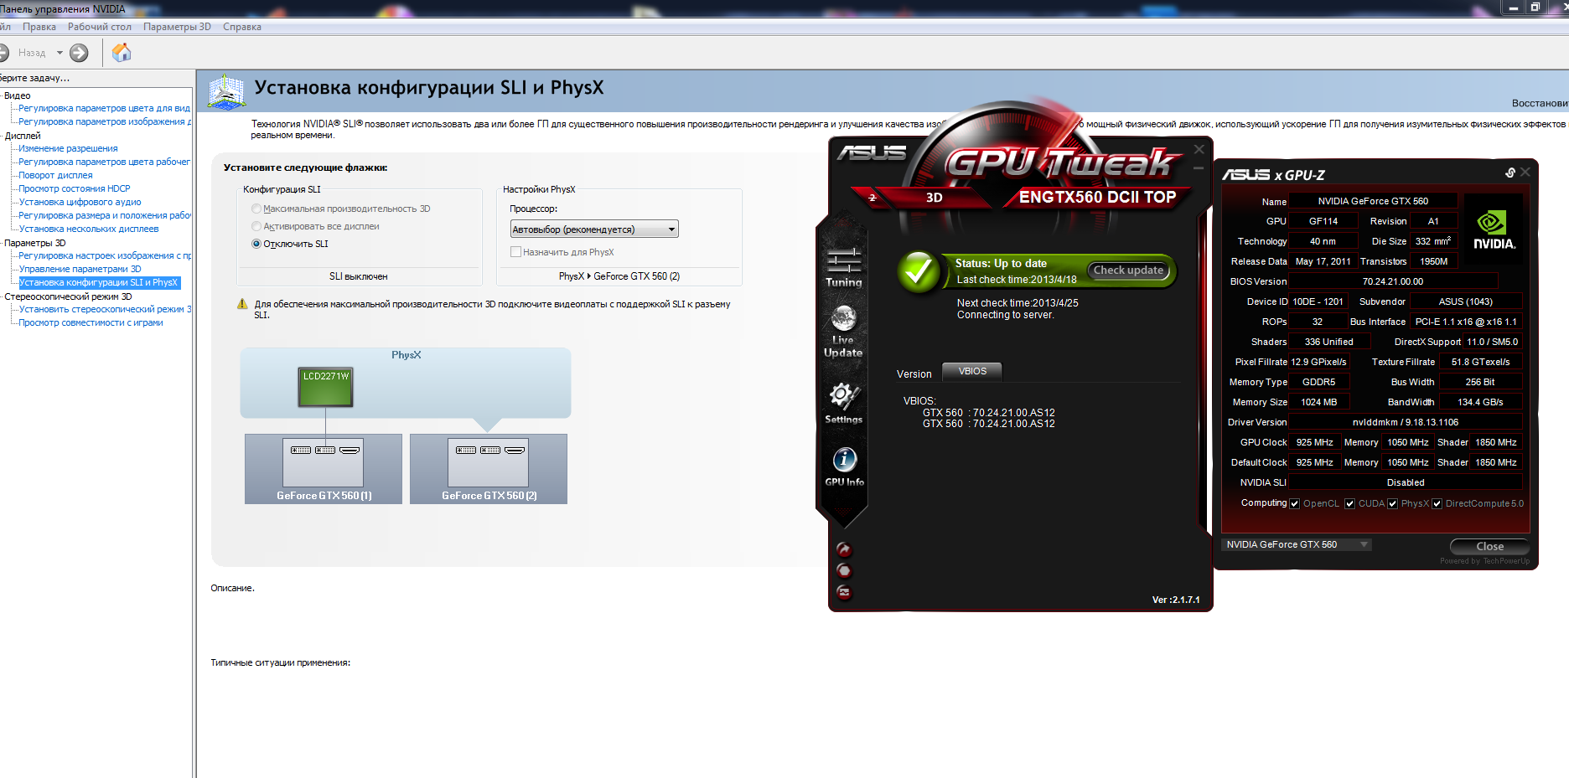Select Активировать все дисплеи radio button
1569x778 pixels.
256,226
